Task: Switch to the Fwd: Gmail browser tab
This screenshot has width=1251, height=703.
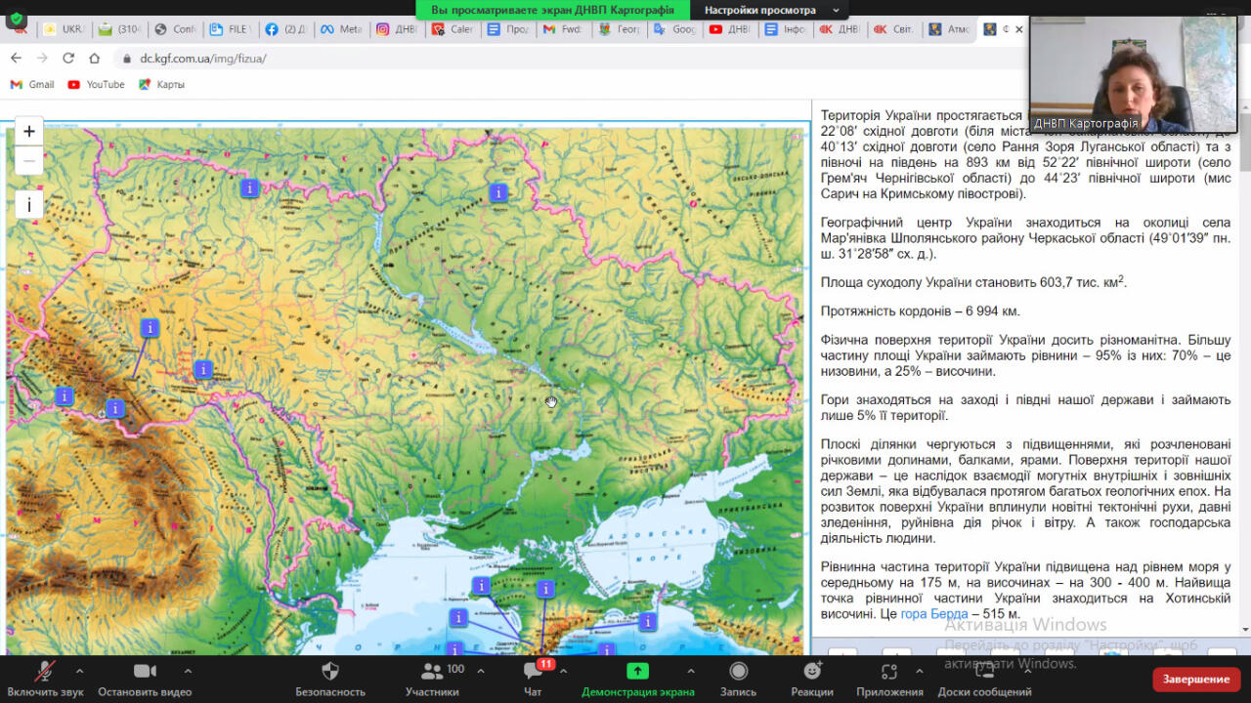Action: 565,29
